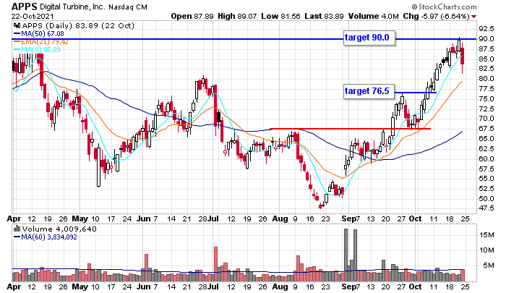Viewport: 506px width, 293px height.
Task: Click the 80.0 price axis label
Action: (x=486, y=79)
